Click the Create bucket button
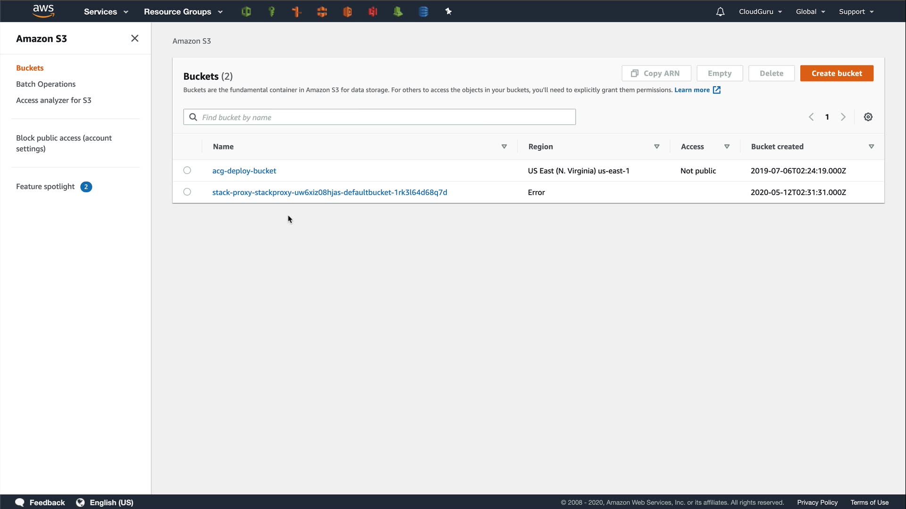This screenshot has width=906, height=509. [836, 74]
